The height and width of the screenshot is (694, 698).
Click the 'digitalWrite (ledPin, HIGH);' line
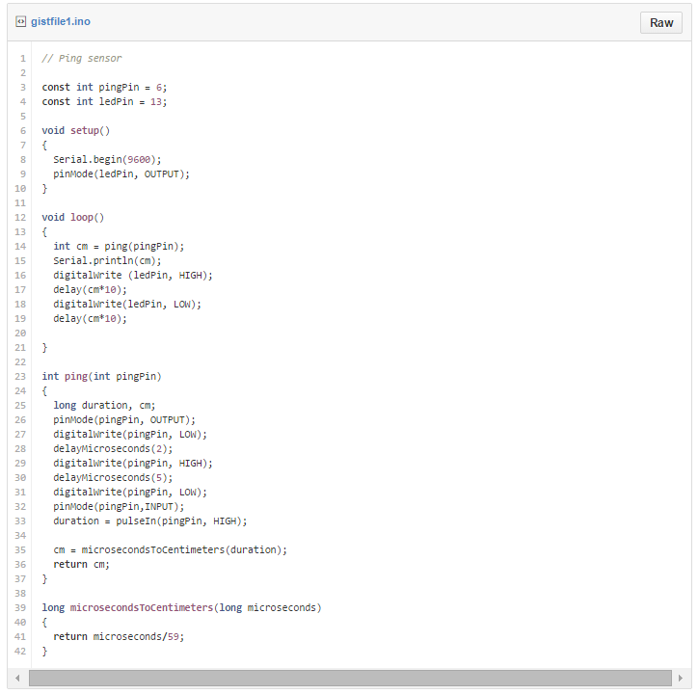[133, 275]
